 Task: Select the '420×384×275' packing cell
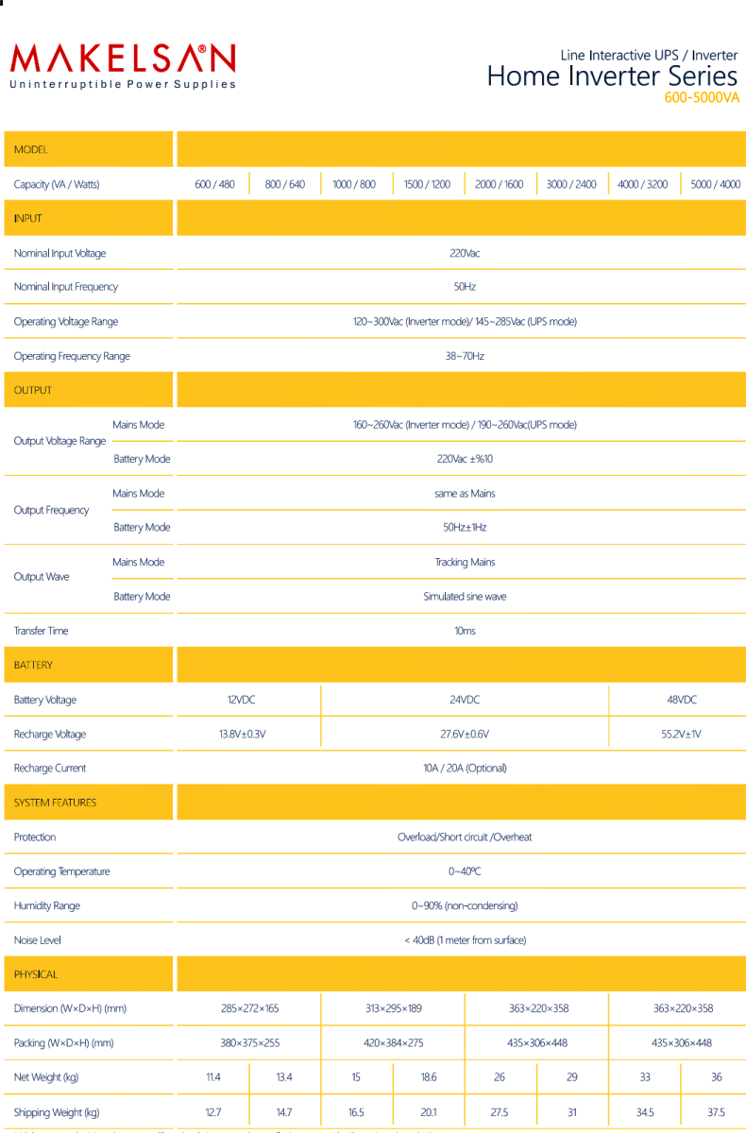click(x=393, y=1043)
